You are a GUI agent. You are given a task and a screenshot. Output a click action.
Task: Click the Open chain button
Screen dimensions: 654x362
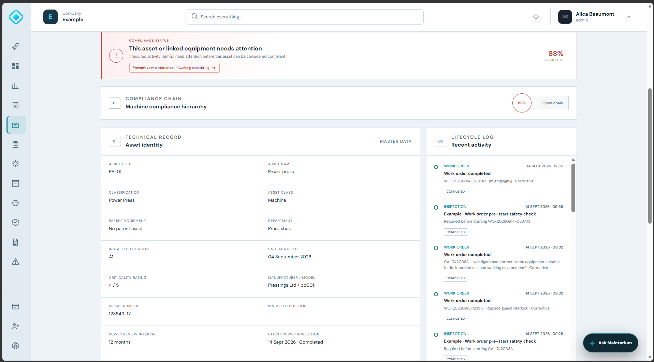[x=552, y=103]
